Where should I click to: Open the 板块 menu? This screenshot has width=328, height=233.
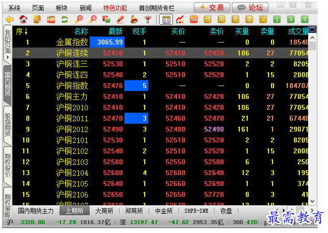pyautogui.click(x=62, y=8)
